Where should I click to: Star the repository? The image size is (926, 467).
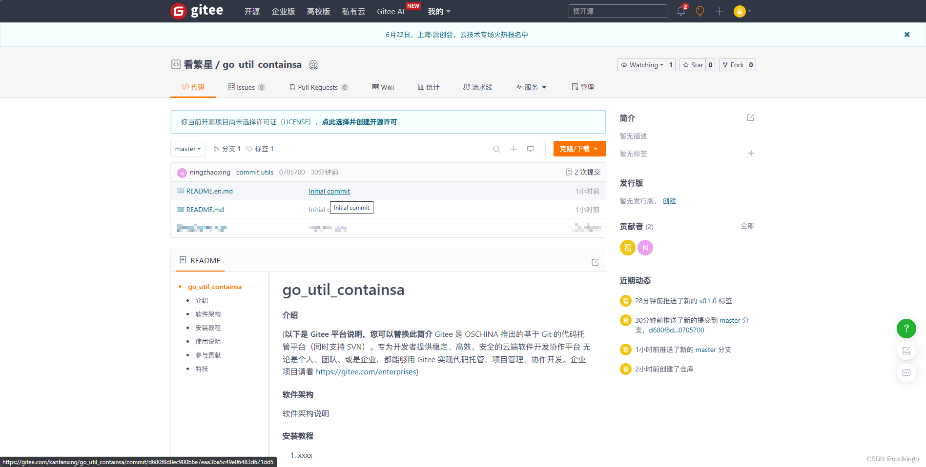(693, 65)
